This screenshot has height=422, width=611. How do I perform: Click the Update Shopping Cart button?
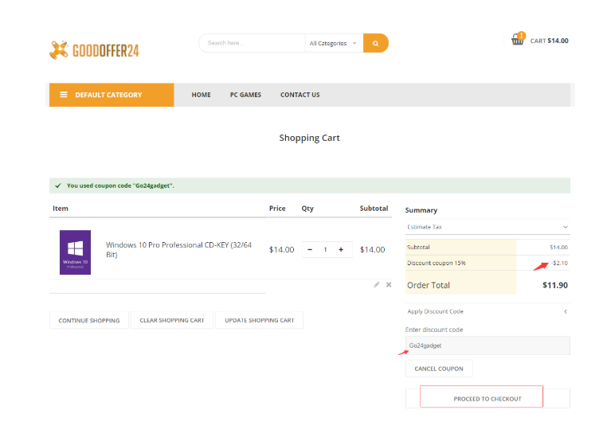click(259, 320)
